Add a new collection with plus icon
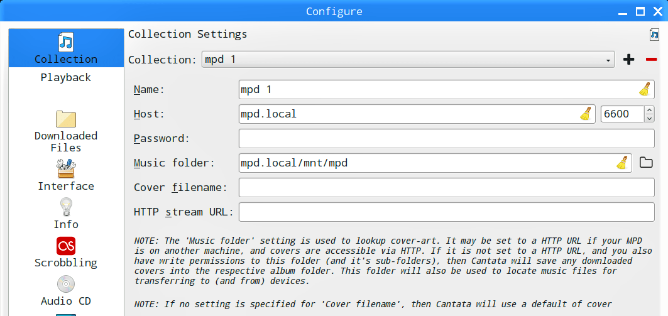The width and height of the screenshot is (668, 316). coord(629,60)
